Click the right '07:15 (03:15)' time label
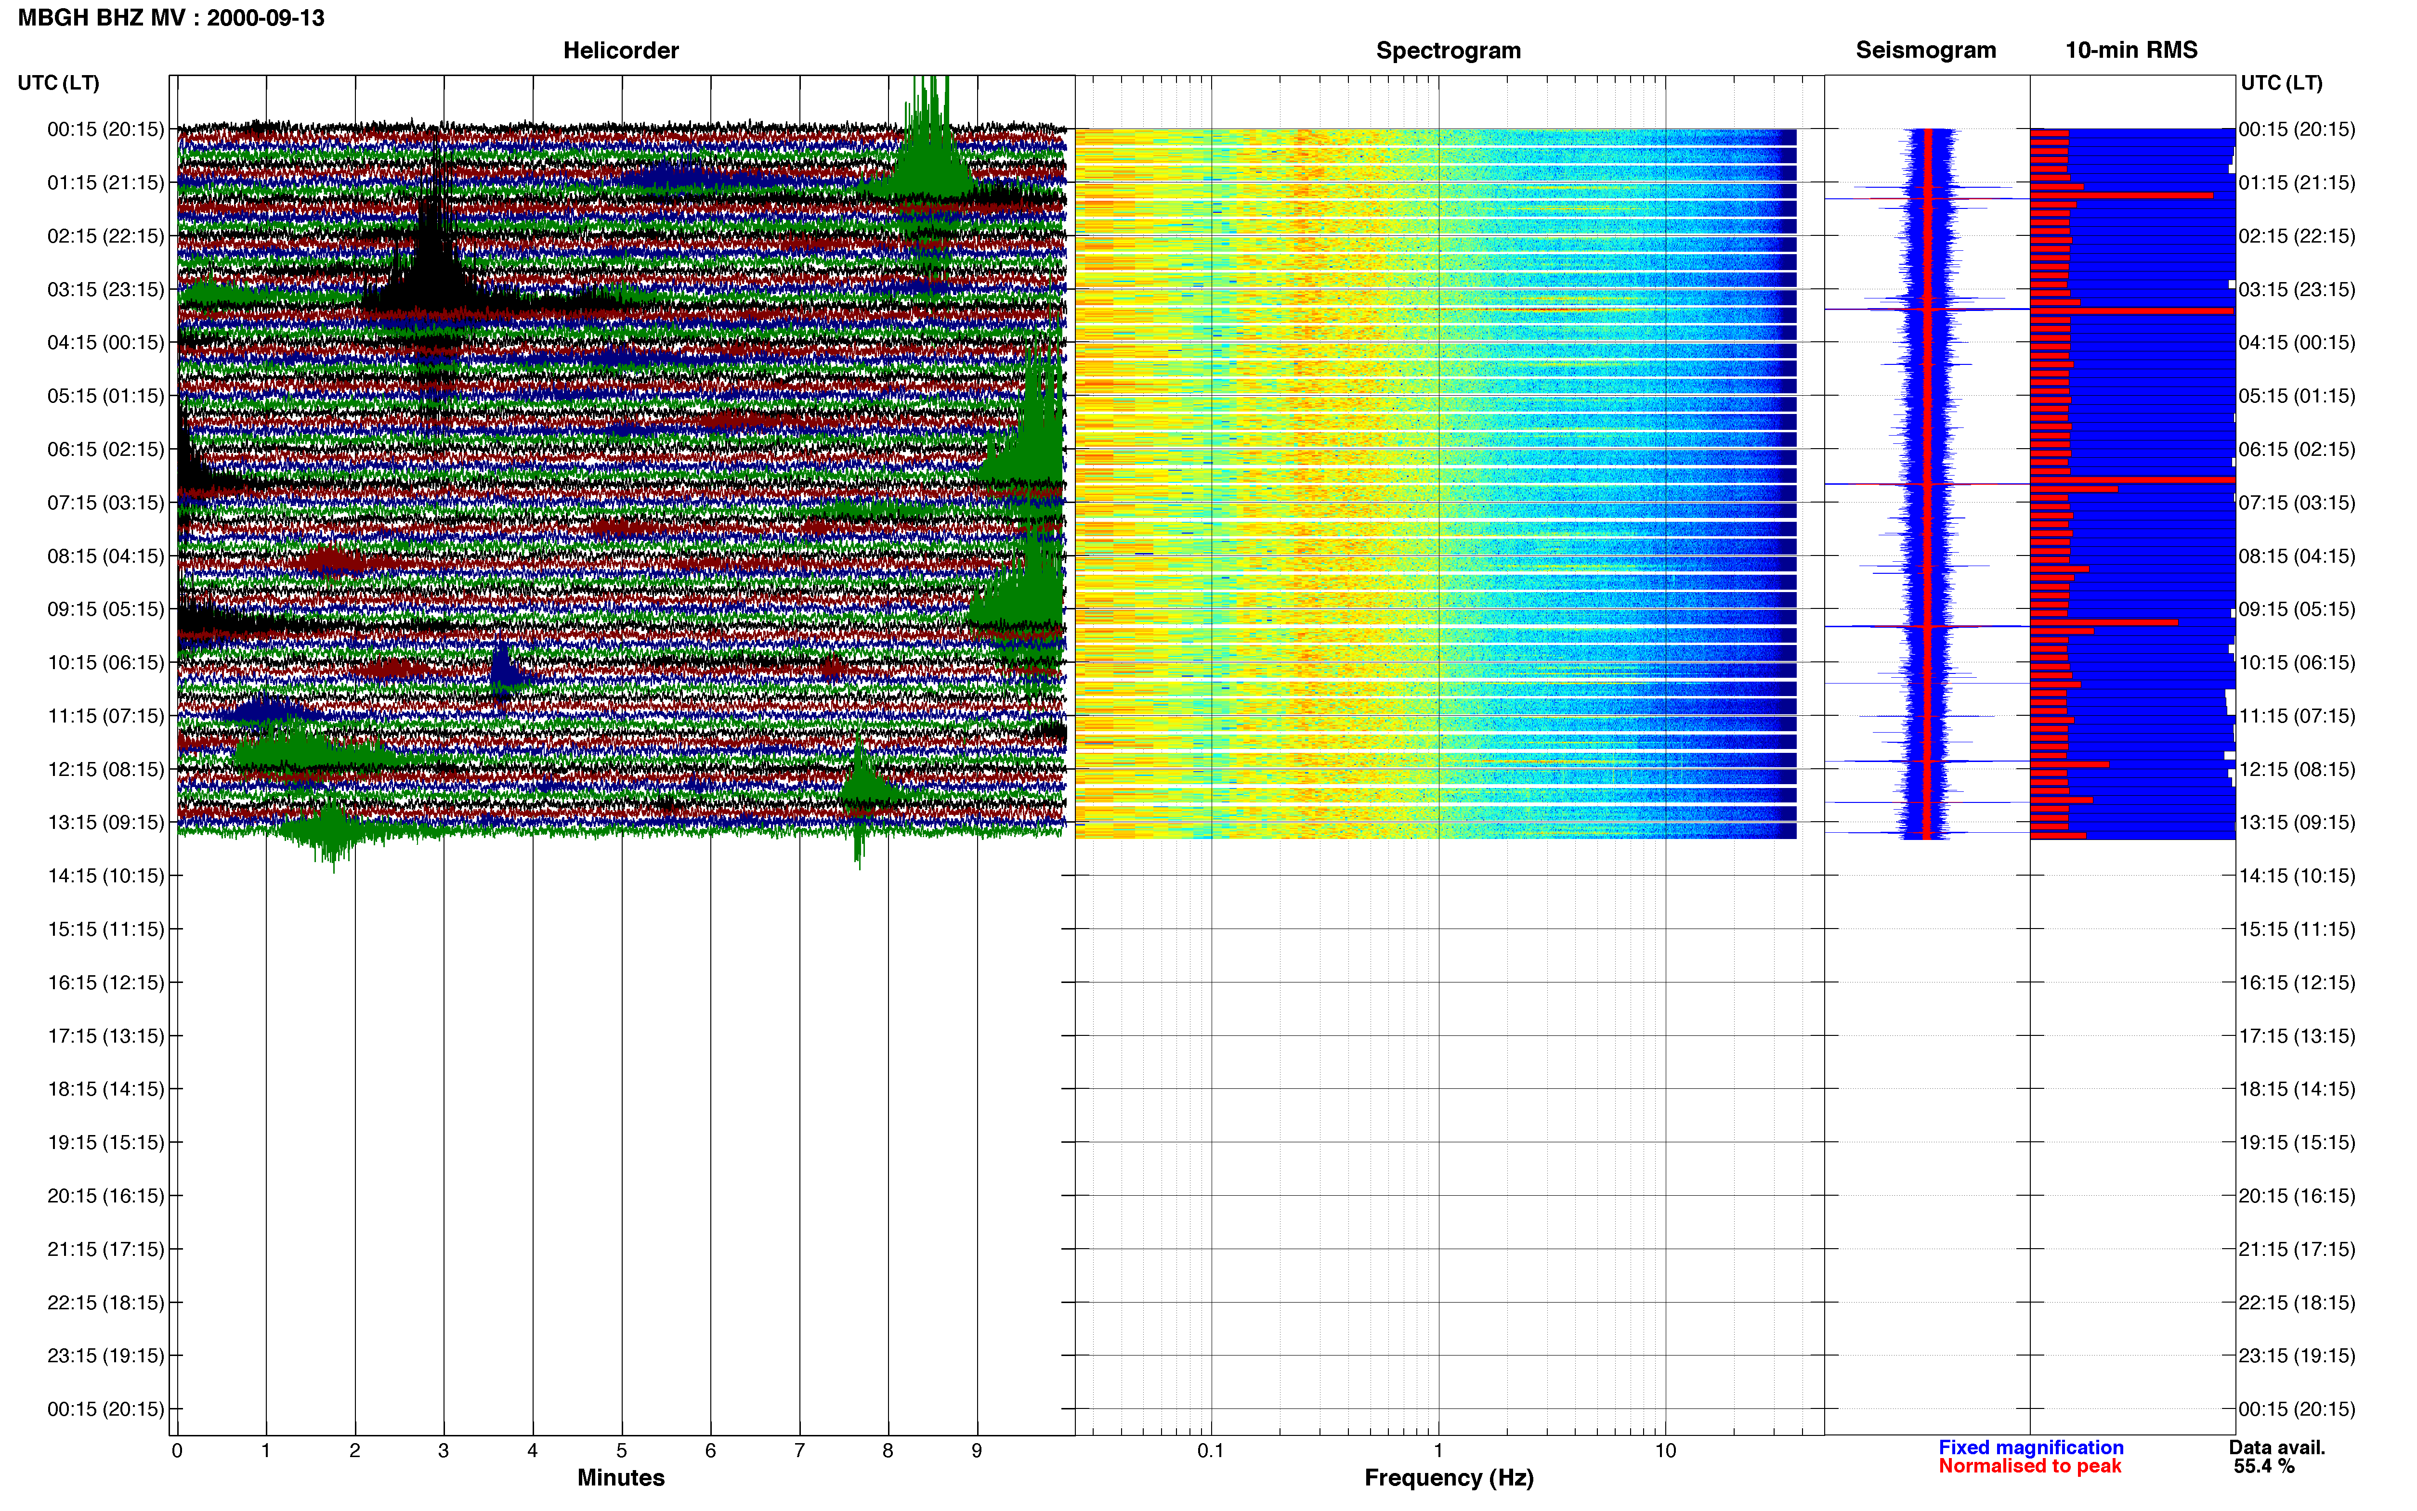This screenshot has width=2417, height=1511. tap(2297, 503)
